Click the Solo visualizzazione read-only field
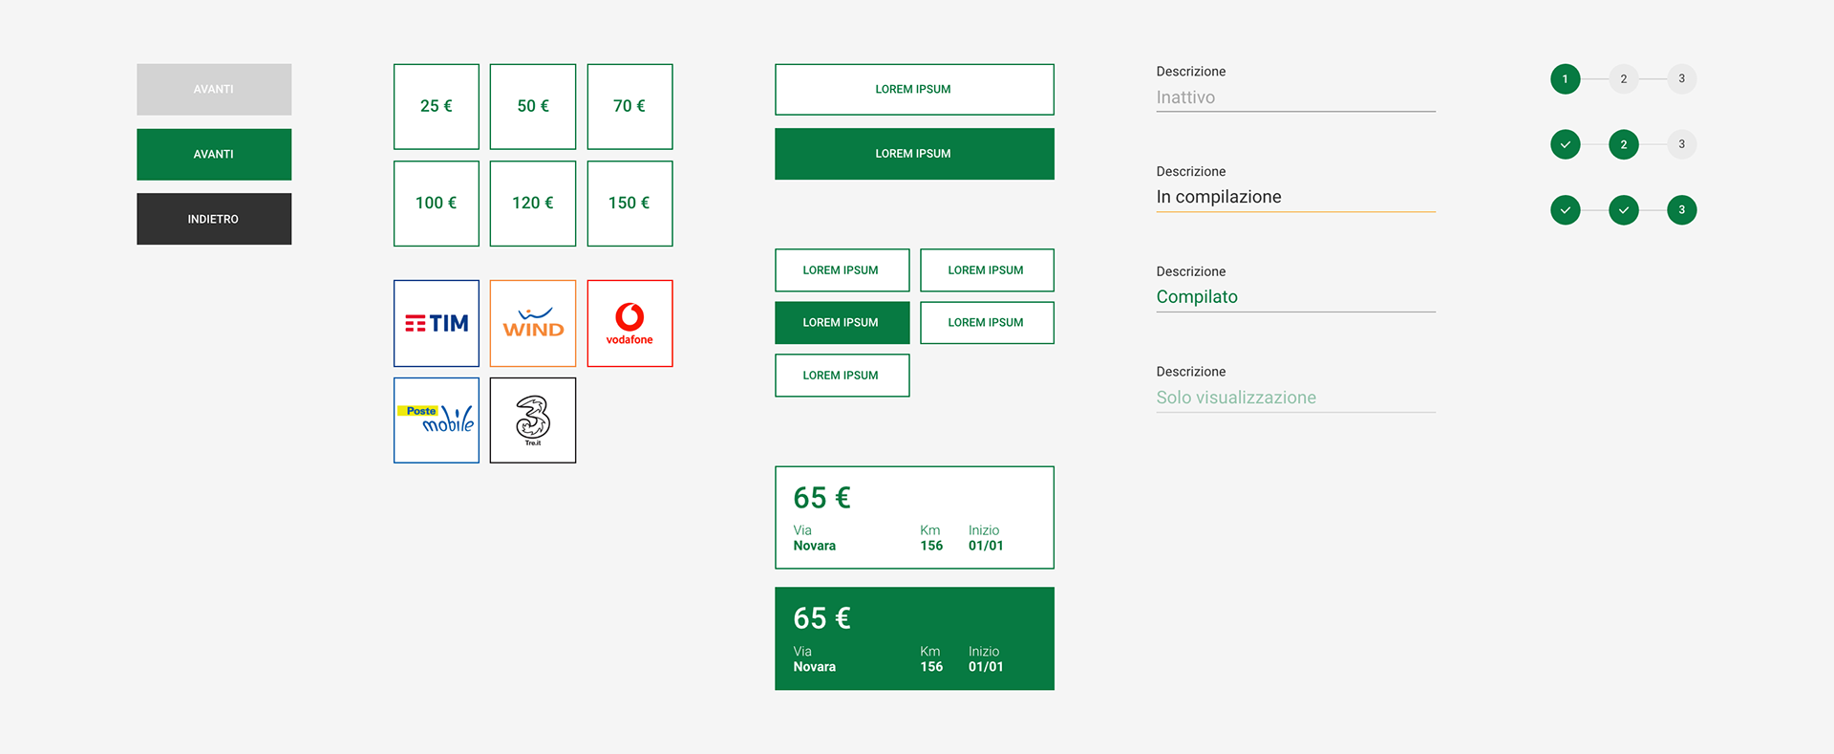The image size is (1834, 754). tap(1295, 398)
